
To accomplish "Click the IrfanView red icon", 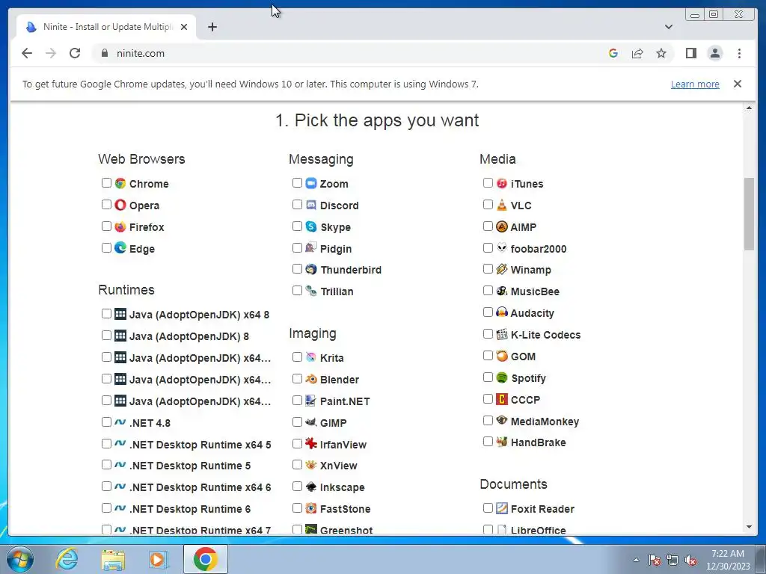I will point(311,444).
